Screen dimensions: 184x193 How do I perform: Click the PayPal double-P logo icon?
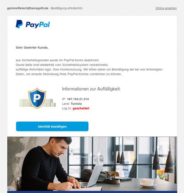click(19, 24)
